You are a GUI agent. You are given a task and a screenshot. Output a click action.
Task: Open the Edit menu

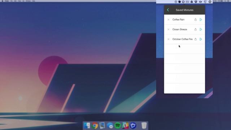pyautogui.click(x=15, y=1)
